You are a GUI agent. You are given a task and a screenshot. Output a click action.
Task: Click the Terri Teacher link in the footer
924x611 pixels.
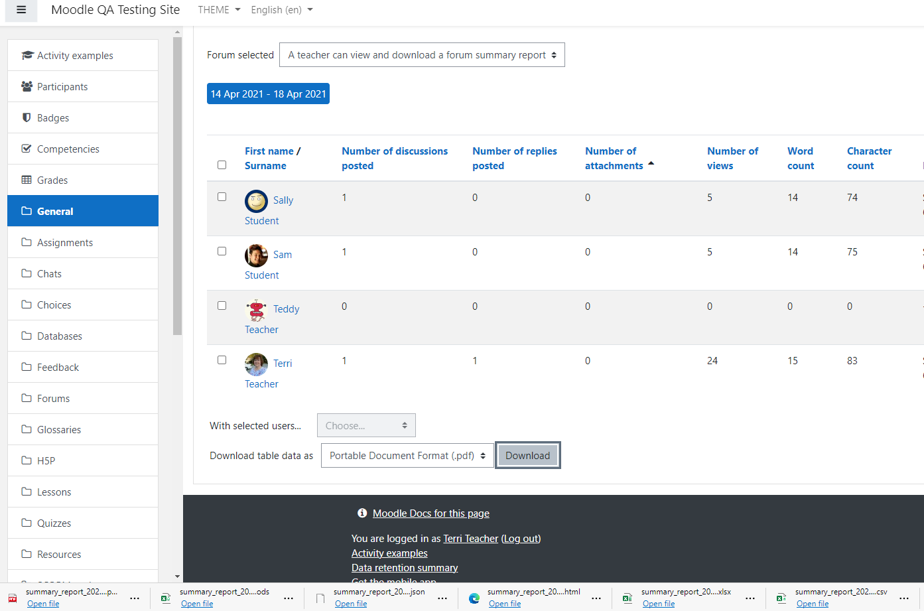470,538
